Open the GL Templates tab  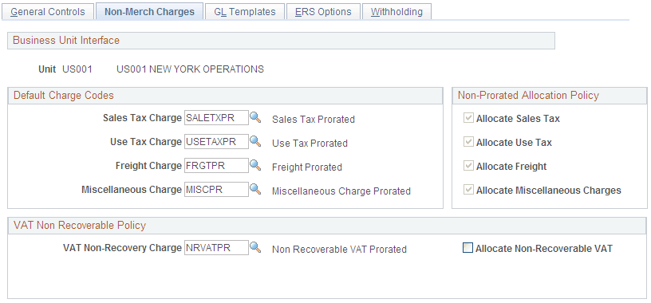click(245, 11)
